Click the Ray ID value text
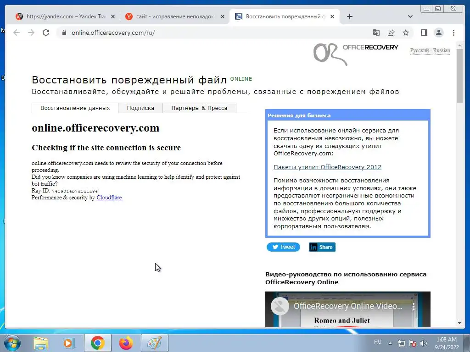The height and width of the screenshot is (352, 470). click(x=75, y=191)
